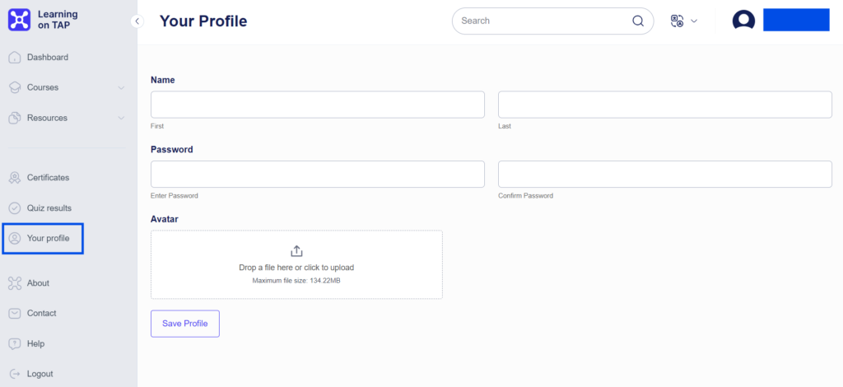Screen dimensions: 843x387
Task: Click the Learning on TAP logo icon
Action: [19, 21]
